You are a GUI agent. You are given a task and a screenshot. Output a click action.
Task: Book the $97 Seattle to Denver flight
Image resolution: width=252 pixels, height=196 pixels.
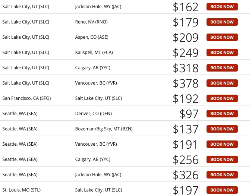(222, 114)
